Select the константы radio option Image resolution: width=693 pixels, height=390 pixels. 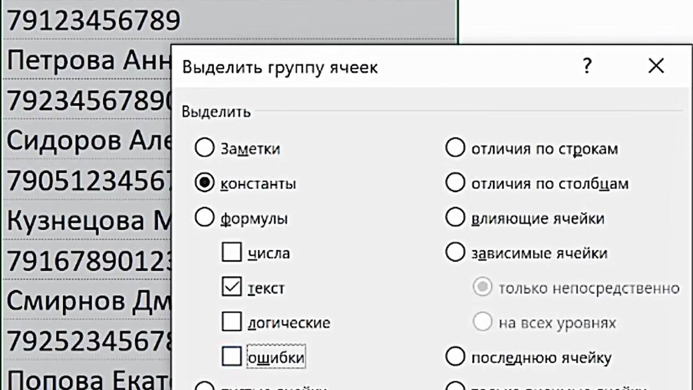point(205,183)
